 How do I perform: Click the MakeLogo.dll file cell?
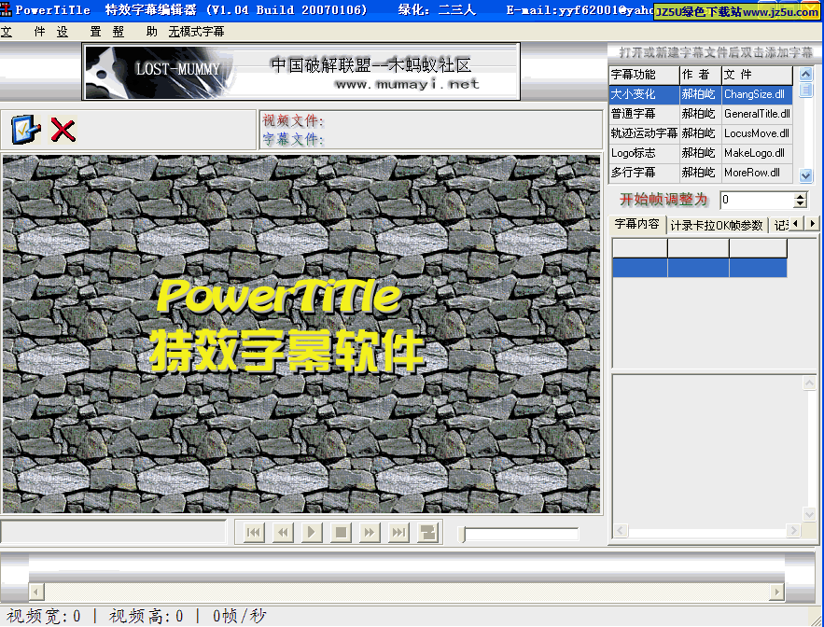tap(757, 153)
